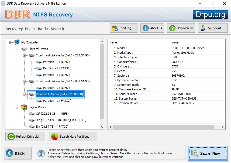231x163 pixels.
Task: Click the serial number '057207093020'
Action: pos(181,94)
